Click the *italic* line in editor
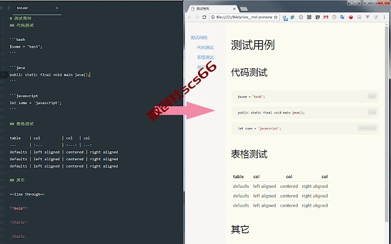 click(x=18, y=222)
